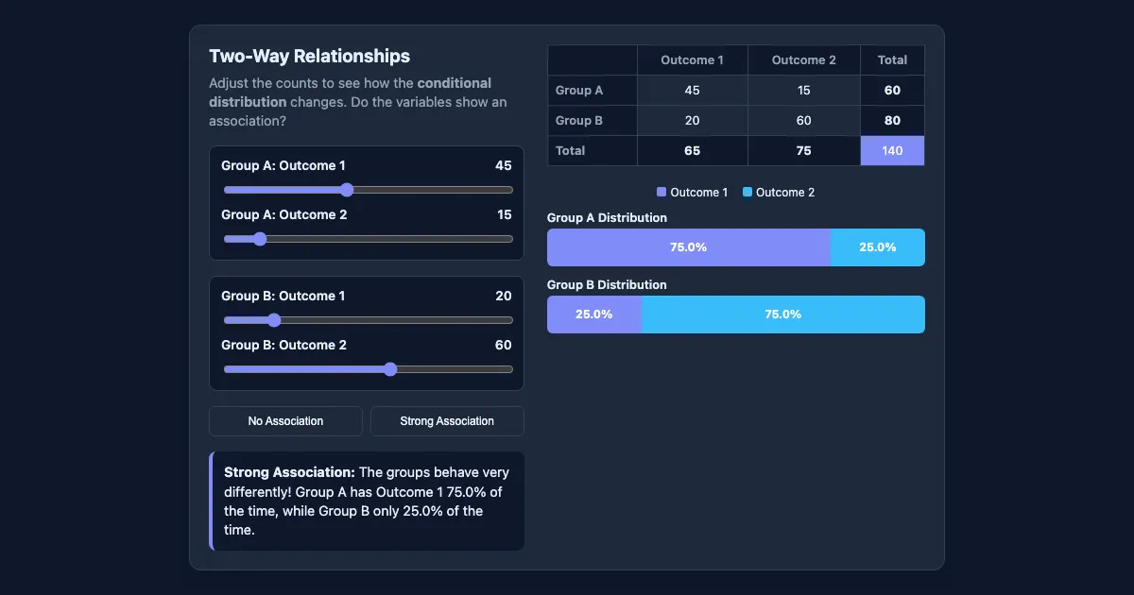Viewport: 1134px width, 595px height.
Task: Click the Group B Distribution label
Action: 607,285
